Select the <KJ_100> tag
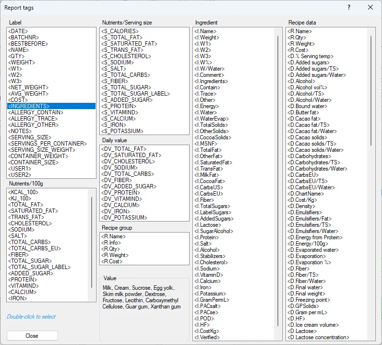The height and width of the screenshot is (345, 382). 20,198
